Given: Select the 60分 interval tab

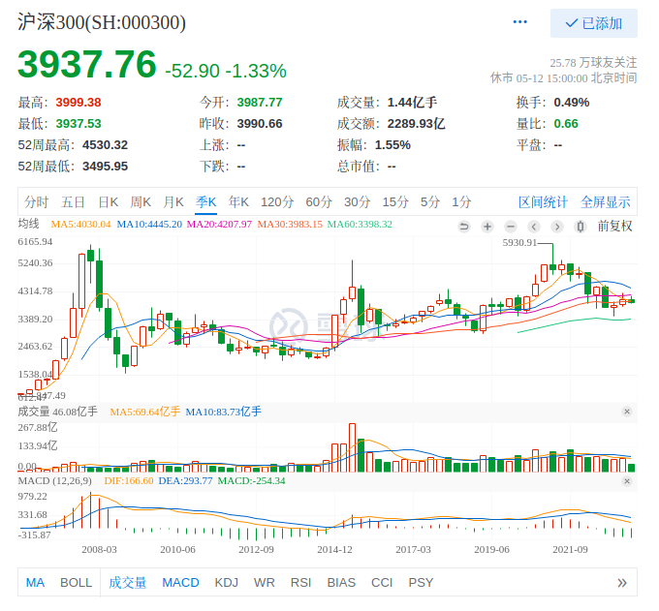Looking at the screenshot, I should pyautogui.click(x=319, y=202).
